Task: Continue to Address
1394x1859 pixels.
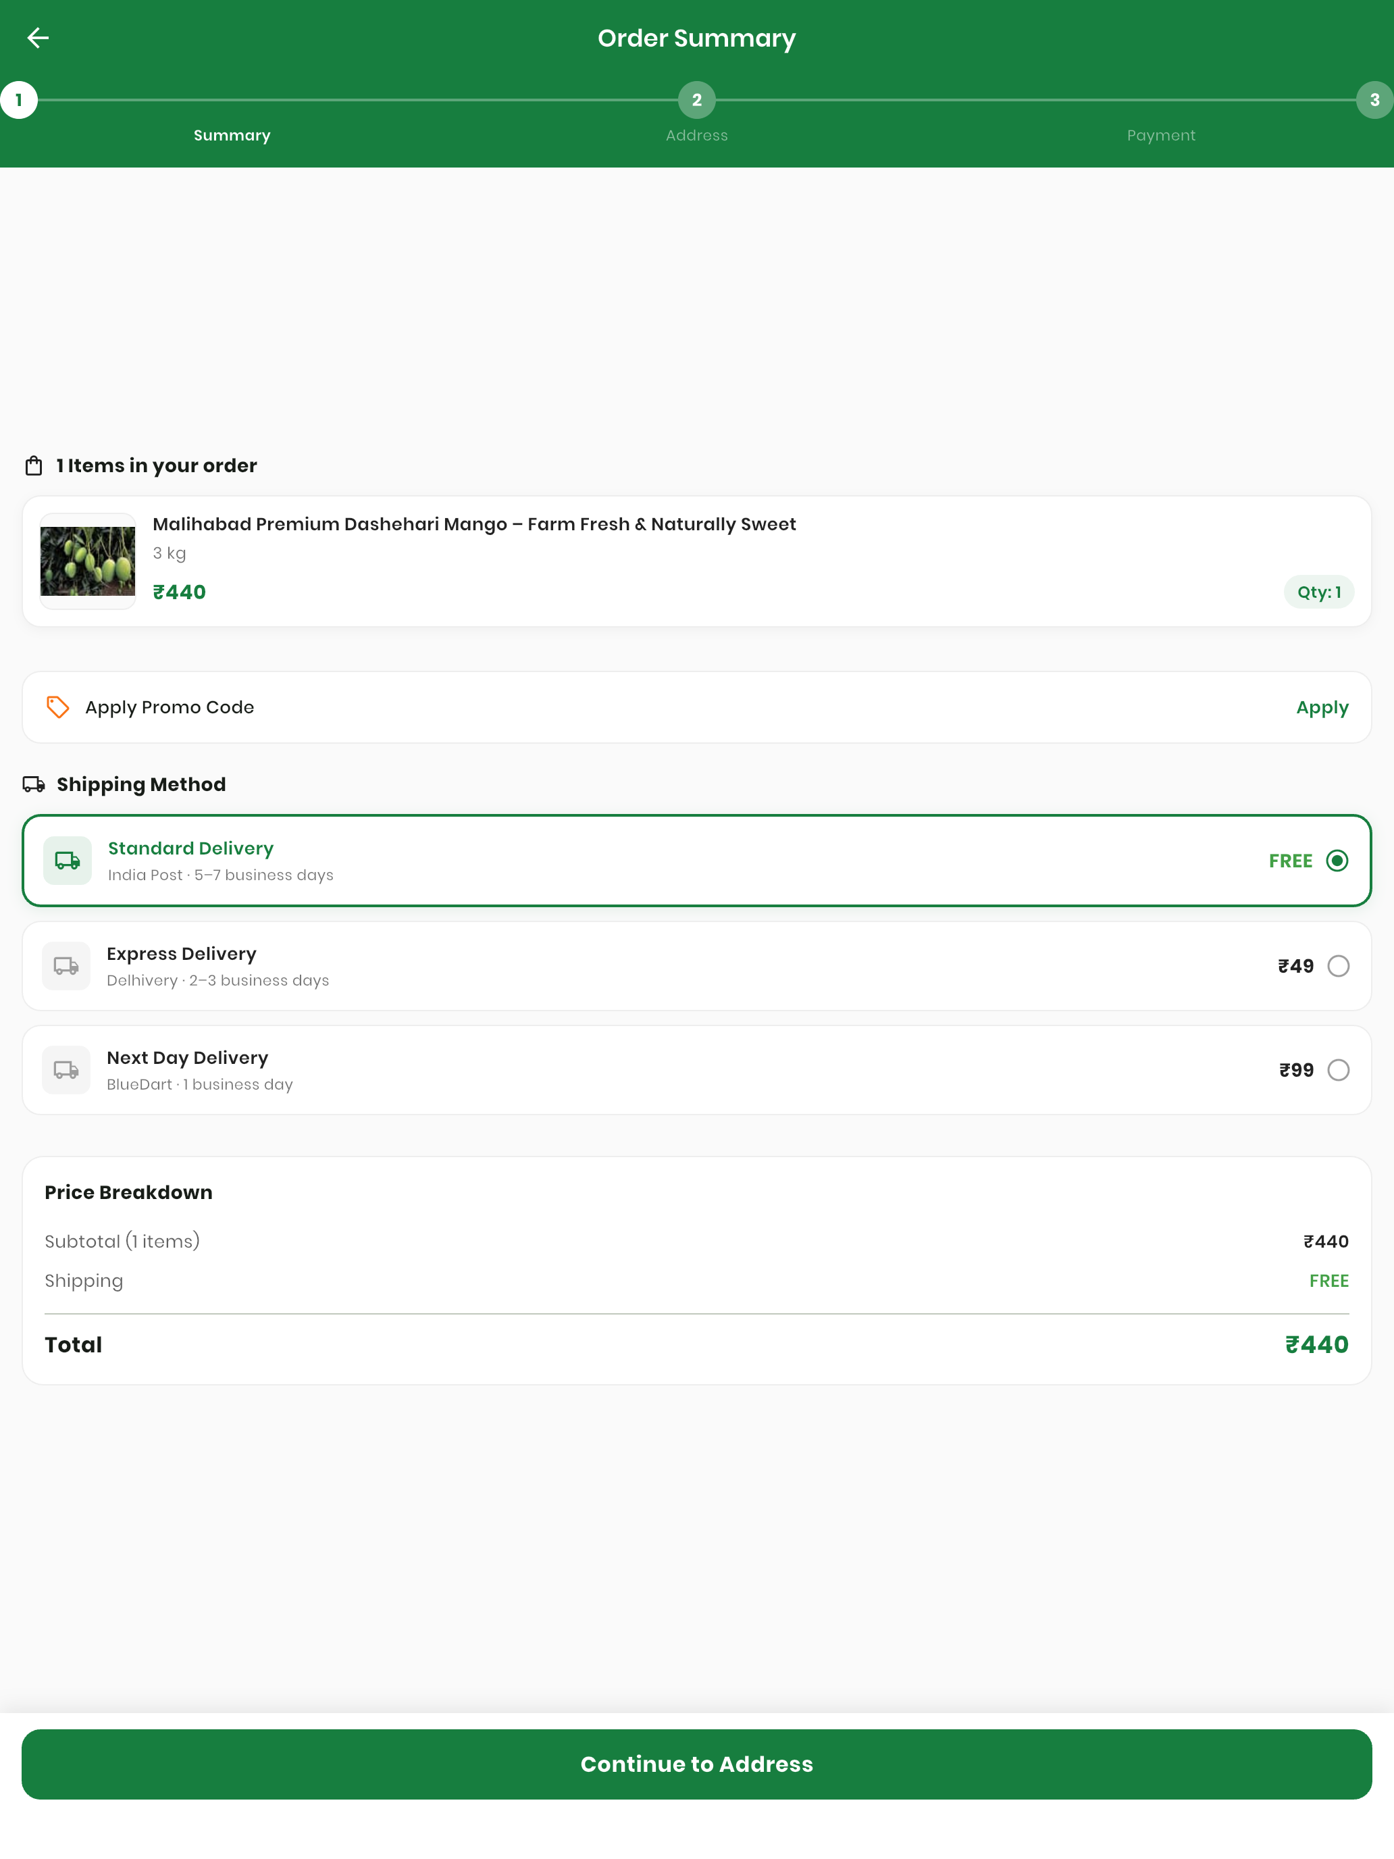Action: pyautogui.click(x=696, y=1764)
